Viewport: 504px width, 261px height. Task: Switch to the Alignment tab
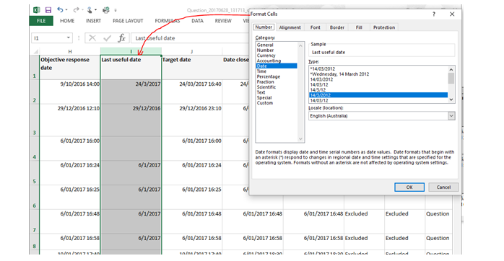click(290, 27)
